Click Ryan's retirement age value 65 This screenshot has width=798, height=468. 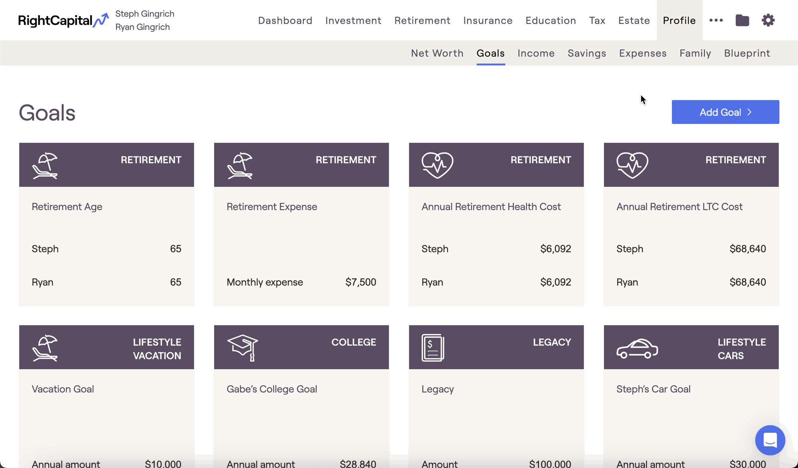[176, 282]
